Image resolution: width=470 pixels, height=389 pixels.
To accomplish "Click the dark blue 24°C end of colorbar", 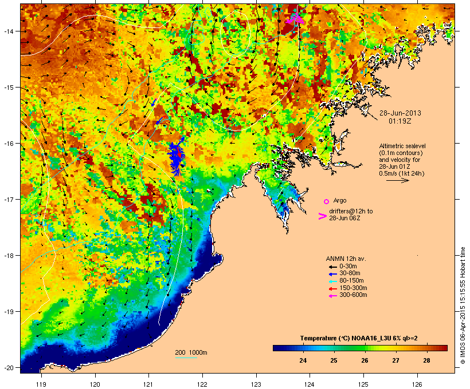I will point(277,348).
